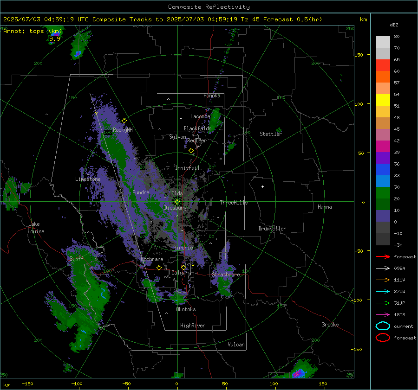Select the light grey swatch between 80 and 70
The image size is (418, 390).
(x=383, y=42)
